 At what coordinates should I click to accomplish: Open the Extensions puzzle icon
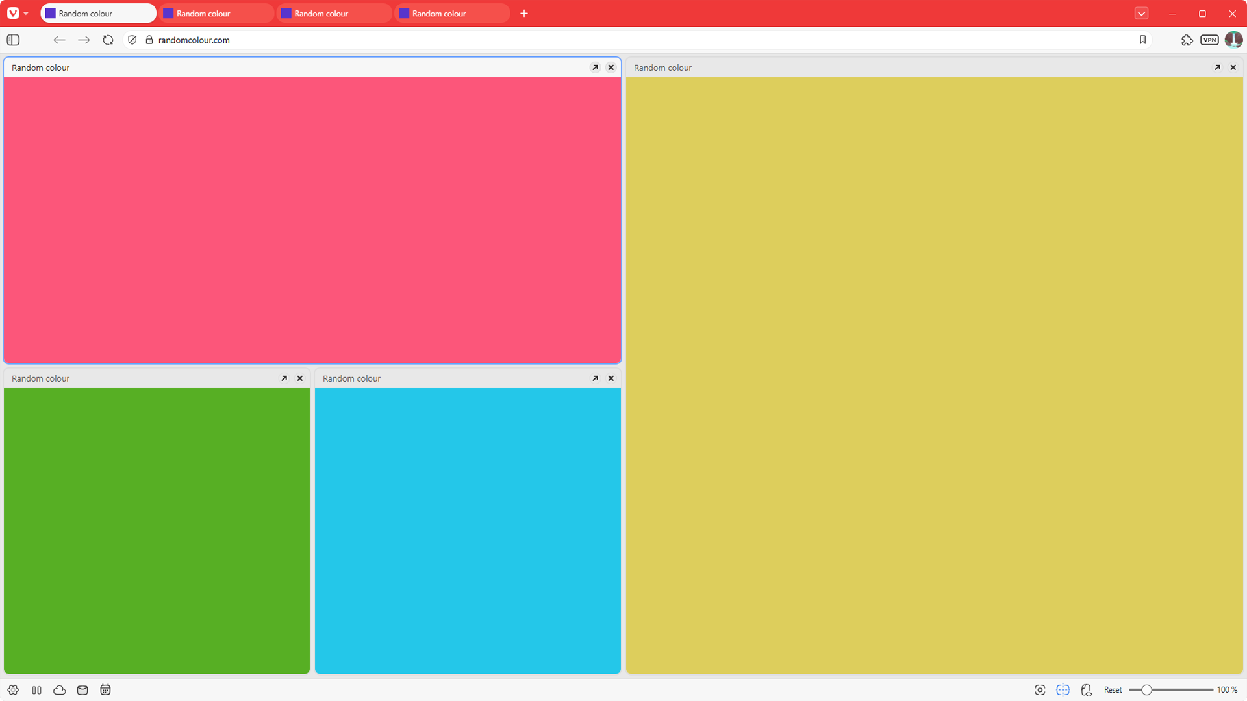pos(1187,40)
